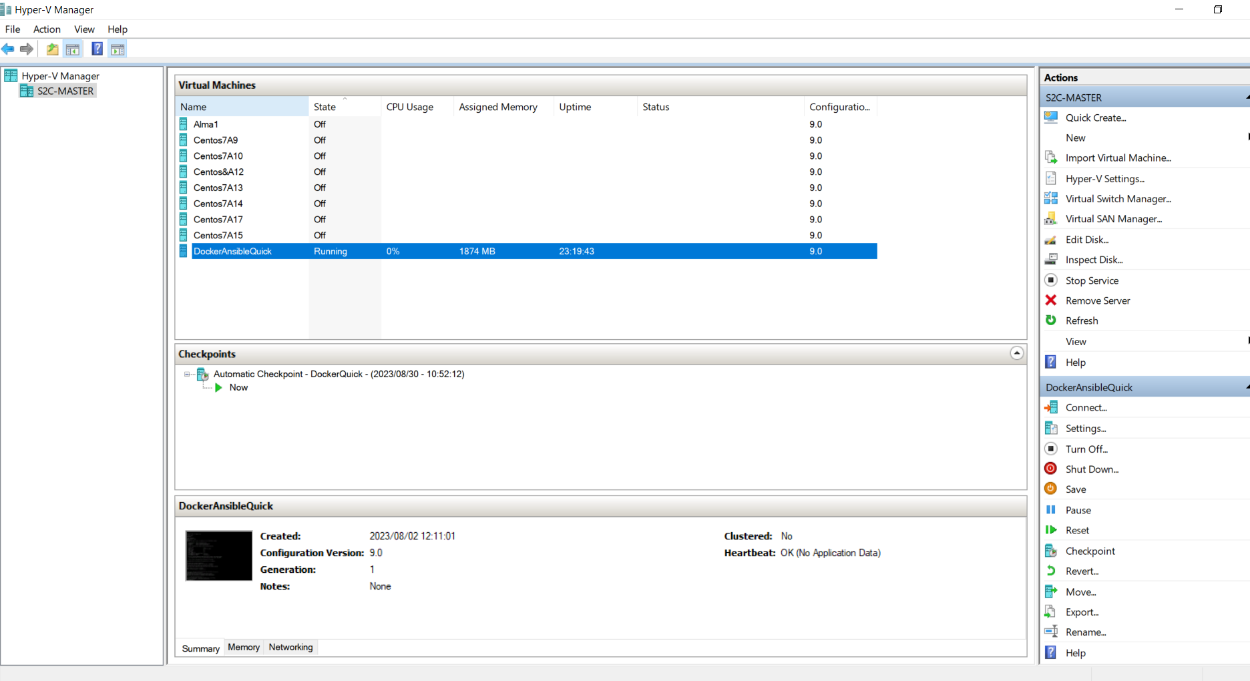Click the Checkpoint icon in Actions
Image resolution: width=1250 pixels, height=681 pixels.
coord(1051,551)
